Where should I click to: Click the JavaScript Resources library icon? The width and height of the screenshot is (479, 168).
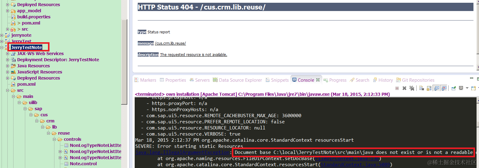(x=13, y=72)
